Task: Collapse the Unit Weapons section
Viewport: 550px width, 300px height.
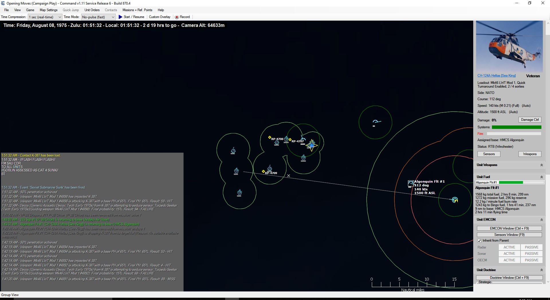Action: (x=541, y=165)
